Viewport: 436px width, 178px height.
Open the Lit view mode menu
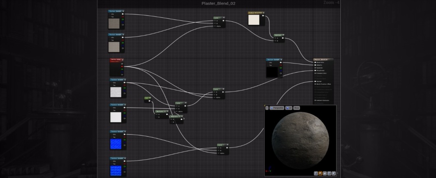(289, 108)
